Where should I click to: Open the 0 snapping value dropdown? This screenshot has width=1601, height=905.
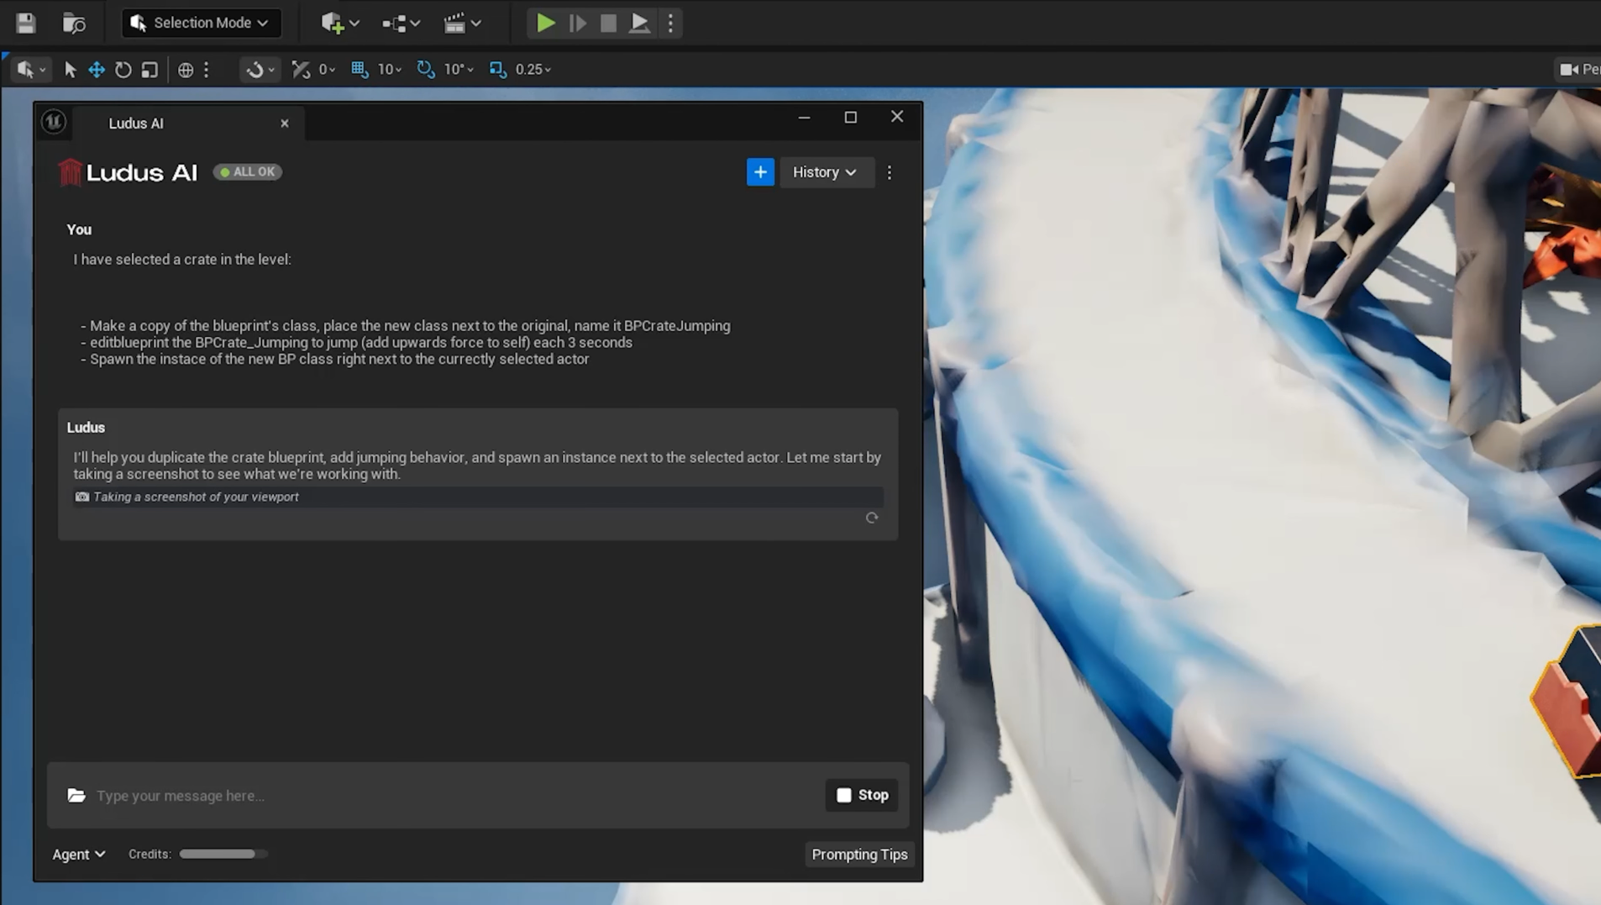coord(328,69)
